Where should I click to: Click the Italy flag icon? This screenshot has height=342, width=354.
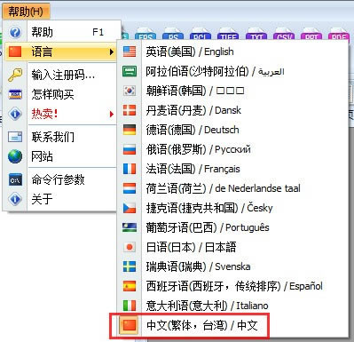130,306
